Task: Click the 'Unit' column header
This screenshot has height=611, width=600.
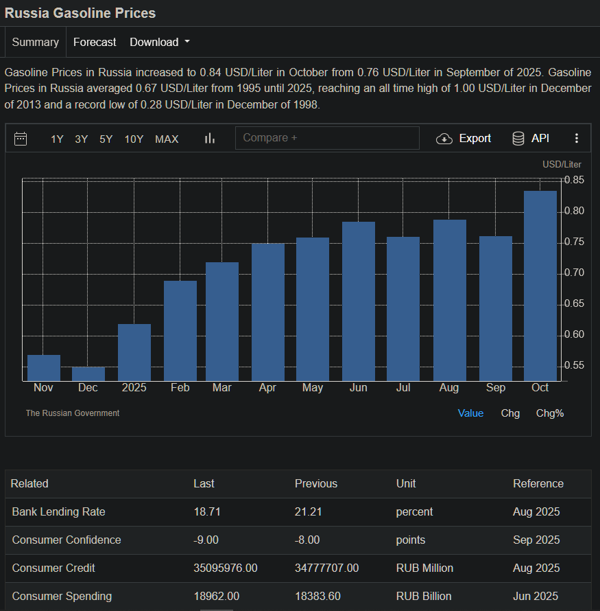Action: 406,483
